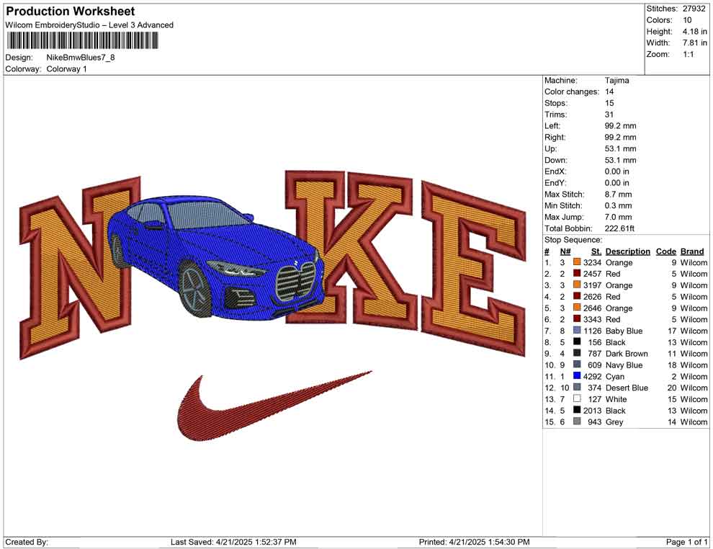Click the design name 'NikeBmwBlues7_8'
Image resolution: width=713 pixels, height=549 pixels.
[x=81, y=58]
